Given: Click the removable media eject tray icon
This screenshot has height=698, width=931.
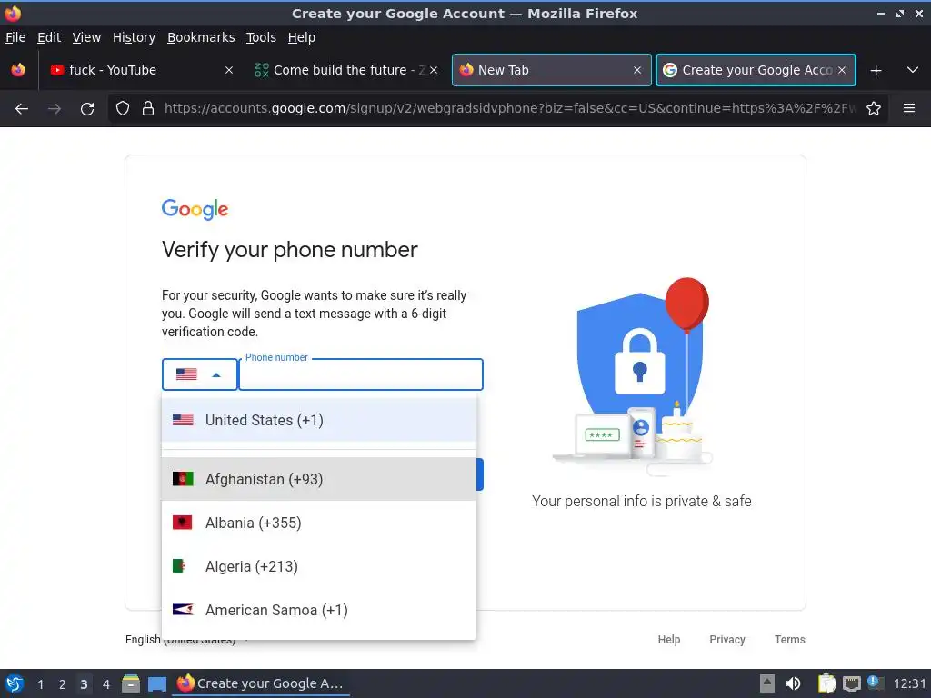Looking at the screenshot, I should pyautogui.click(x=767, y=683).
